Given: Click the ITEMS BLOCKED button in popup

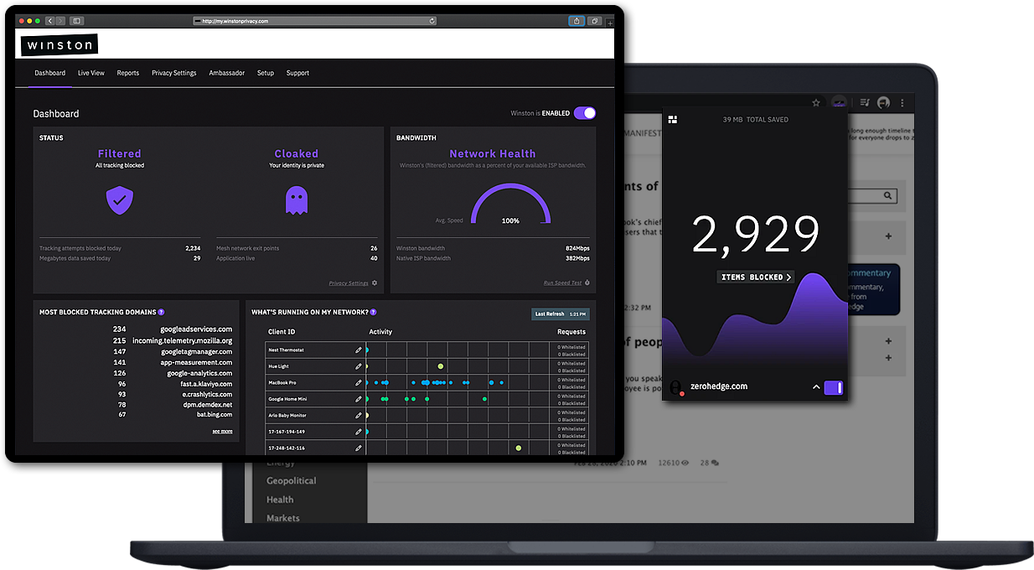Looking at the screenshot, I should 756,277.
